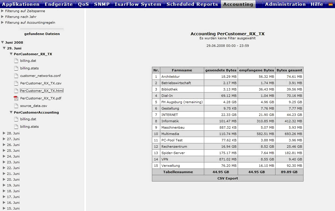Expand the Filterung nach Jahr section
The image size is (335, 211).
coord(3,17)
